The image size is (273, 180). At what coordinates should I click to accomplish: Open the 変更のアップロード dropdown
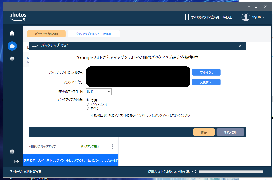click(x=99, y=92)
